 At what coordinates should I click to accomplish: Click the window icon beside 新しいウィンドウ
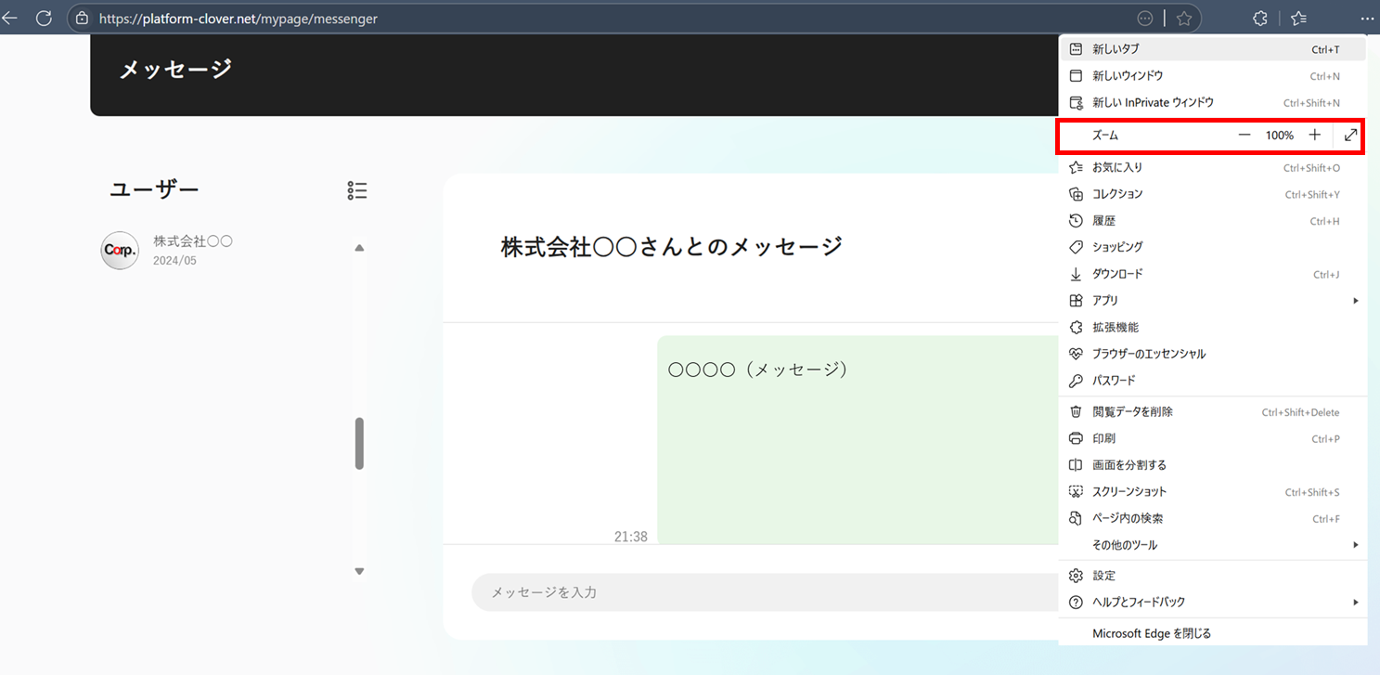pos(1077,76)
